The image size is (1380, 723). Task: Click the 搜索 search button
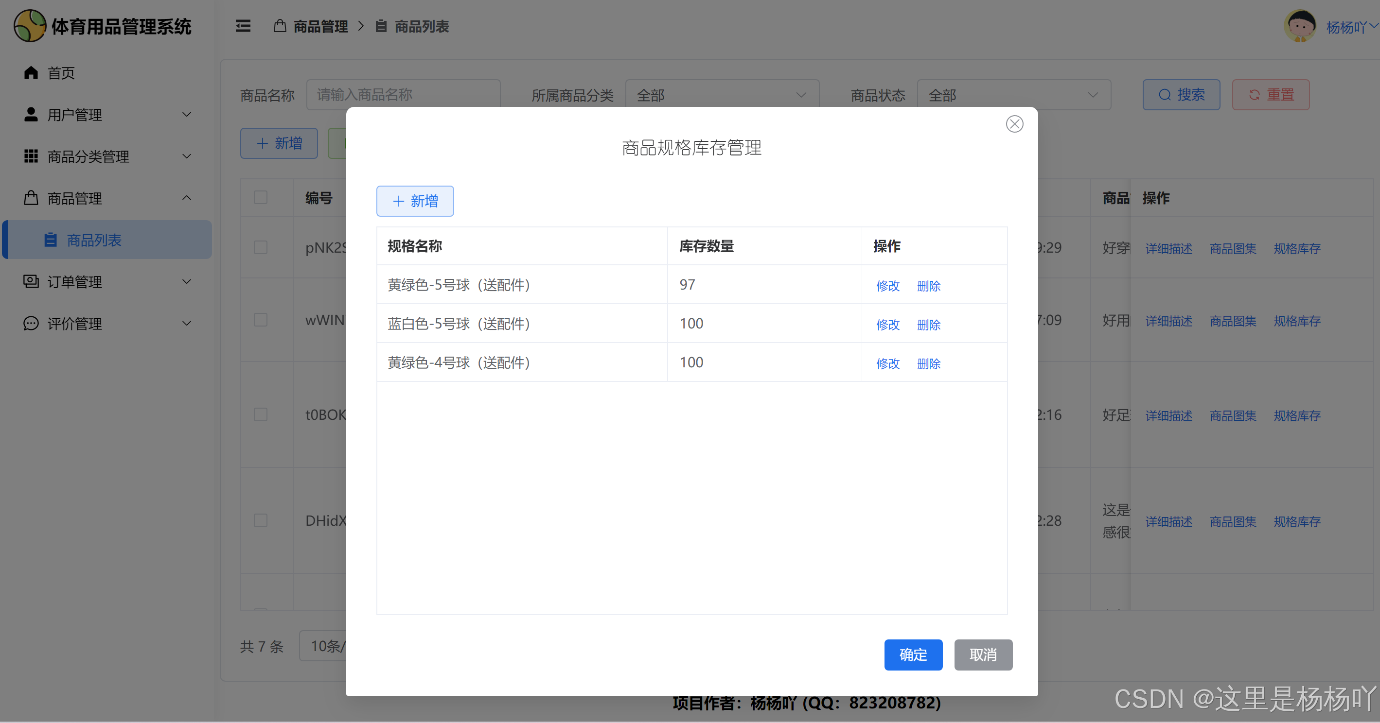click(x=1181, y=95)
